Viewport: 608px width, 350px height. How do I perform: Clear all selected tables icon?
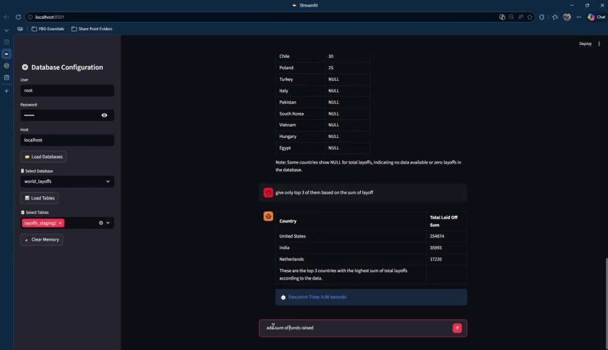pos(101,223)
